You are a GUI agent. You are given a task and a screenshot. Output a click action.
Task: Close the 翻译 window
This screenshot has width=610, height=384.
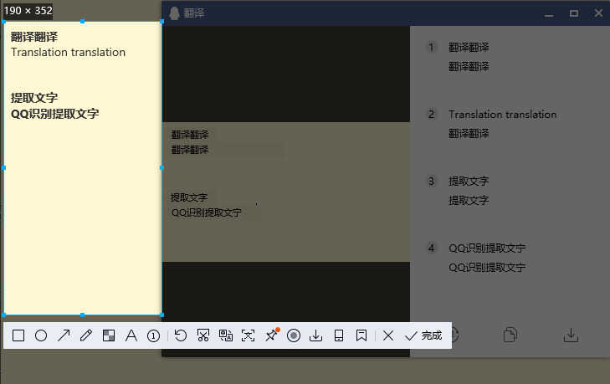tap(598, 13)
